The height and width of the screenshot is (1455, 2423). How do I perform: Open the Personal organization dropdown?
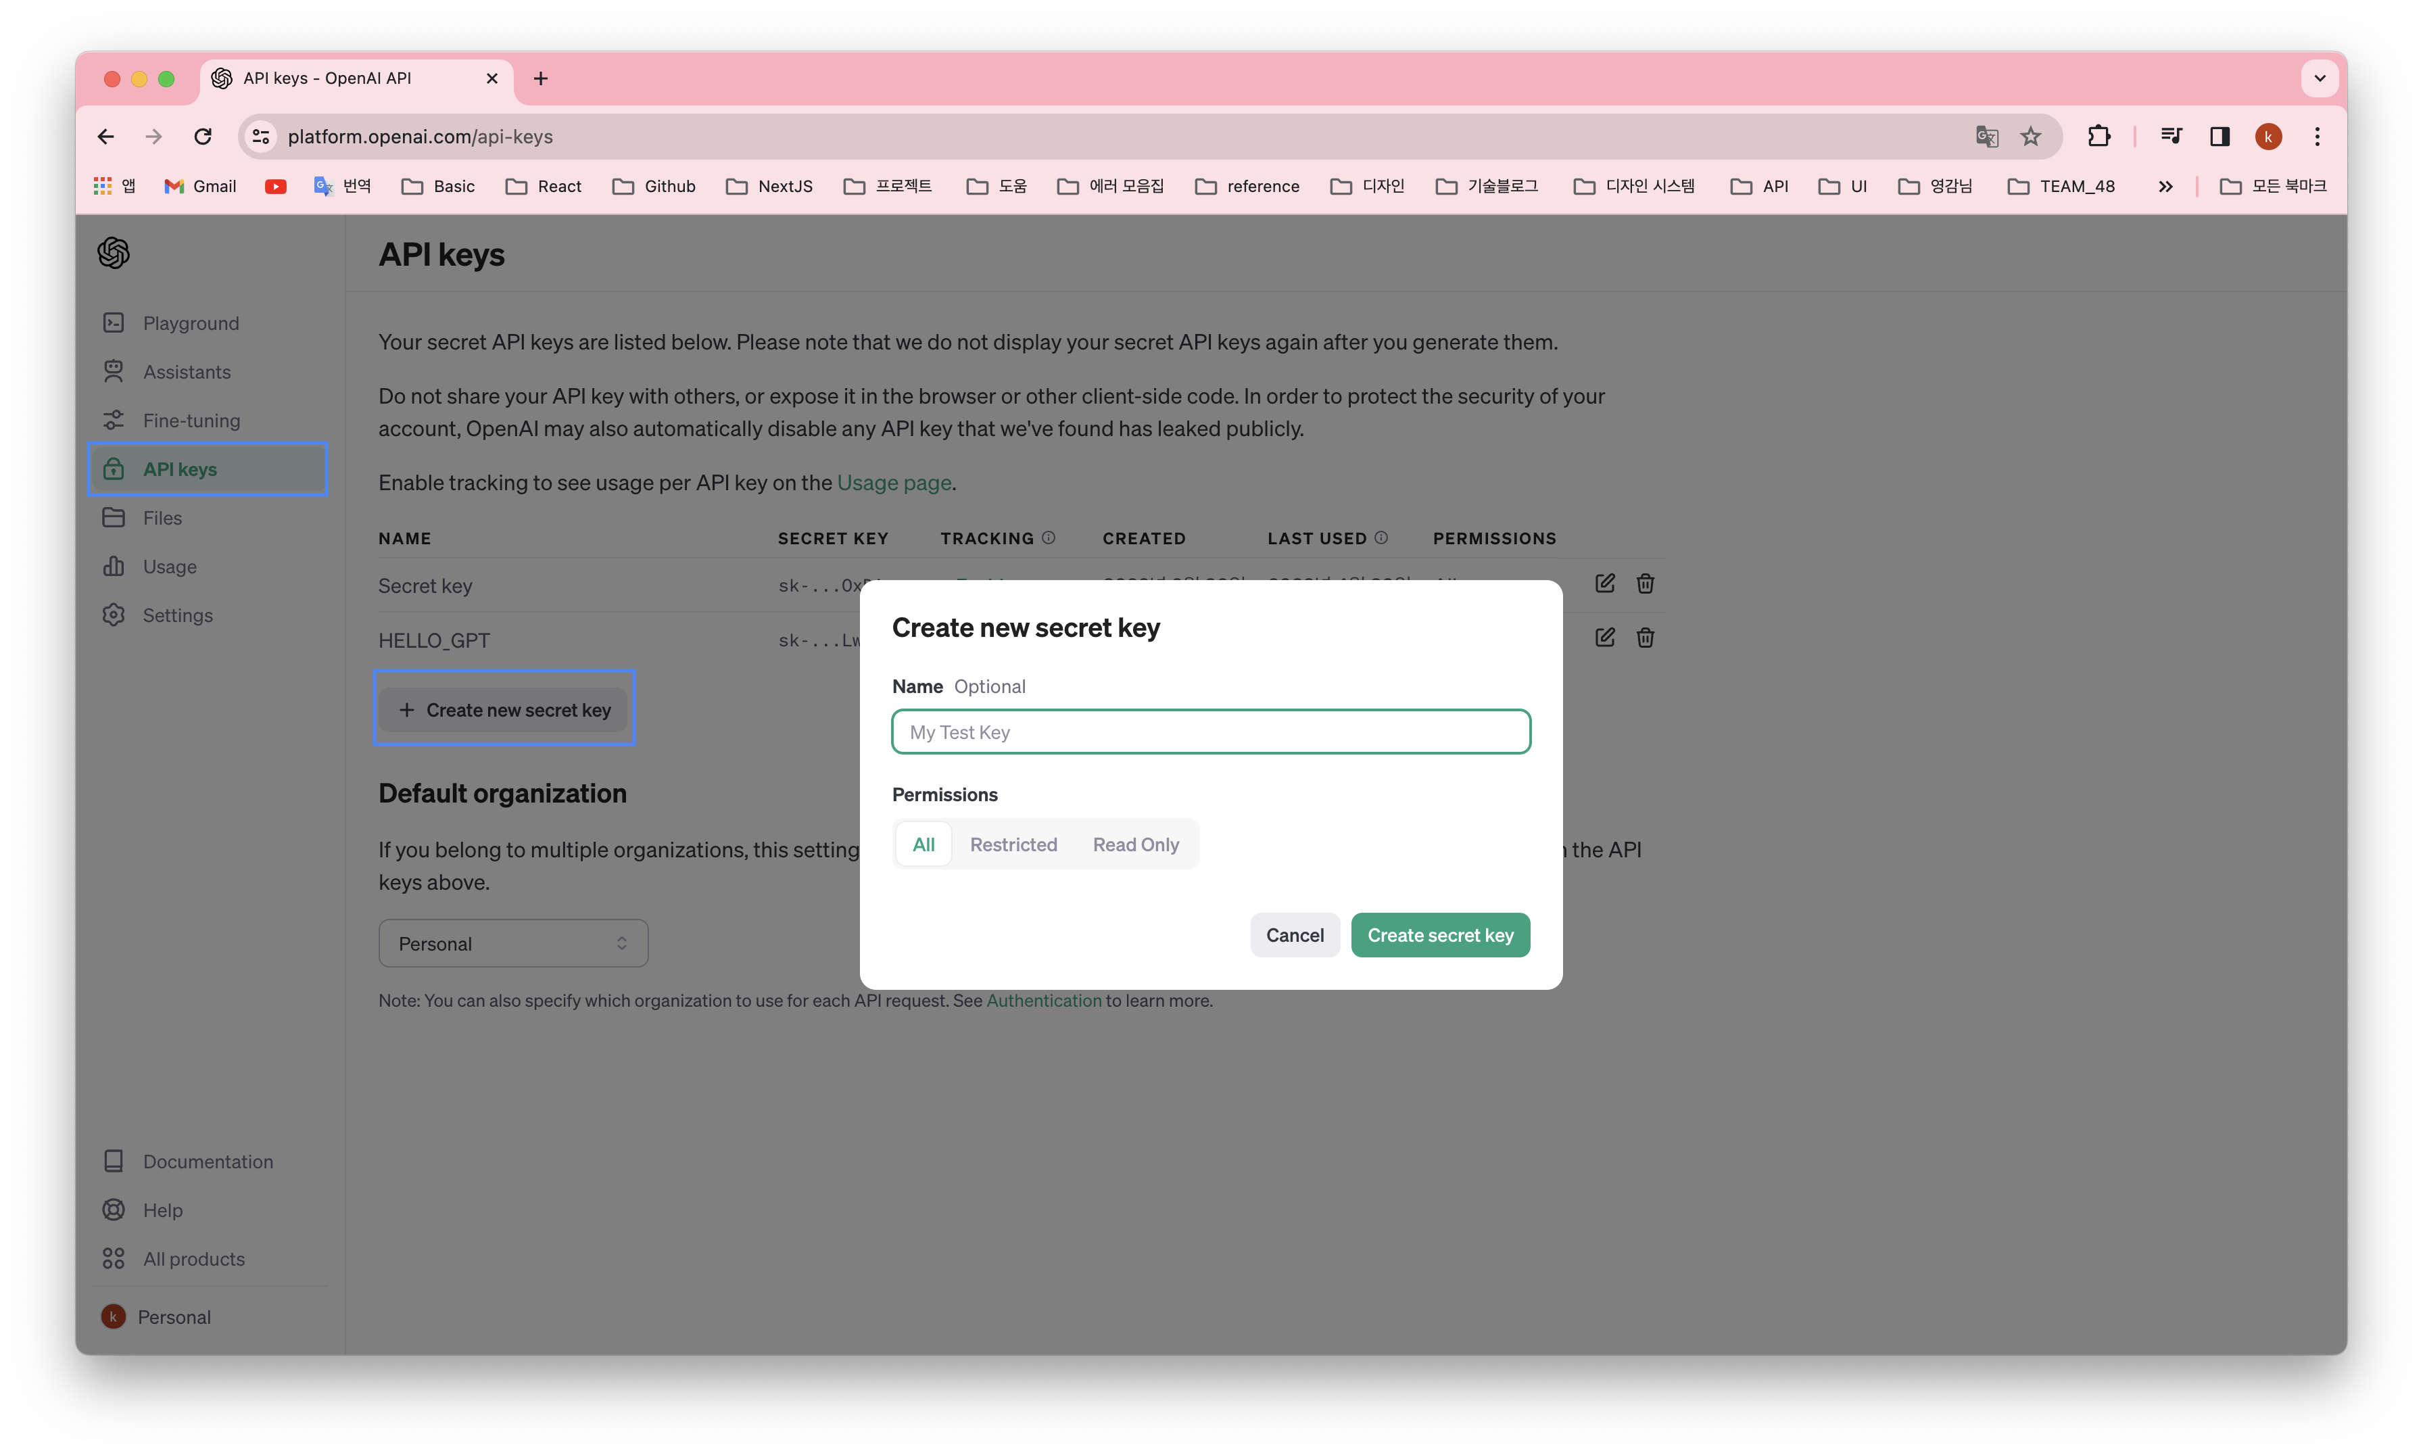pyautogui.click(x=512, y=943)
